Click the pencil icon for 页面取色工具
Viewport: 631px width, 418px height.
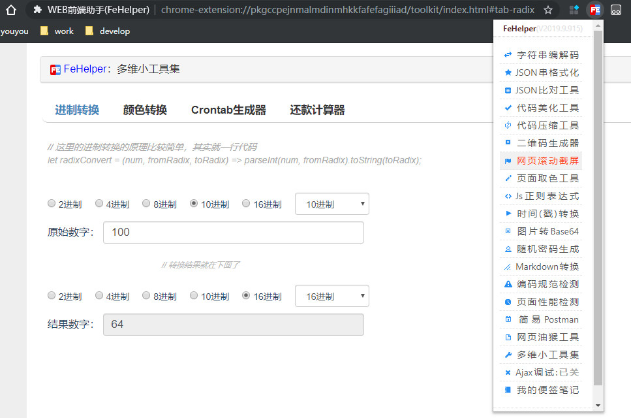point(508,178)
